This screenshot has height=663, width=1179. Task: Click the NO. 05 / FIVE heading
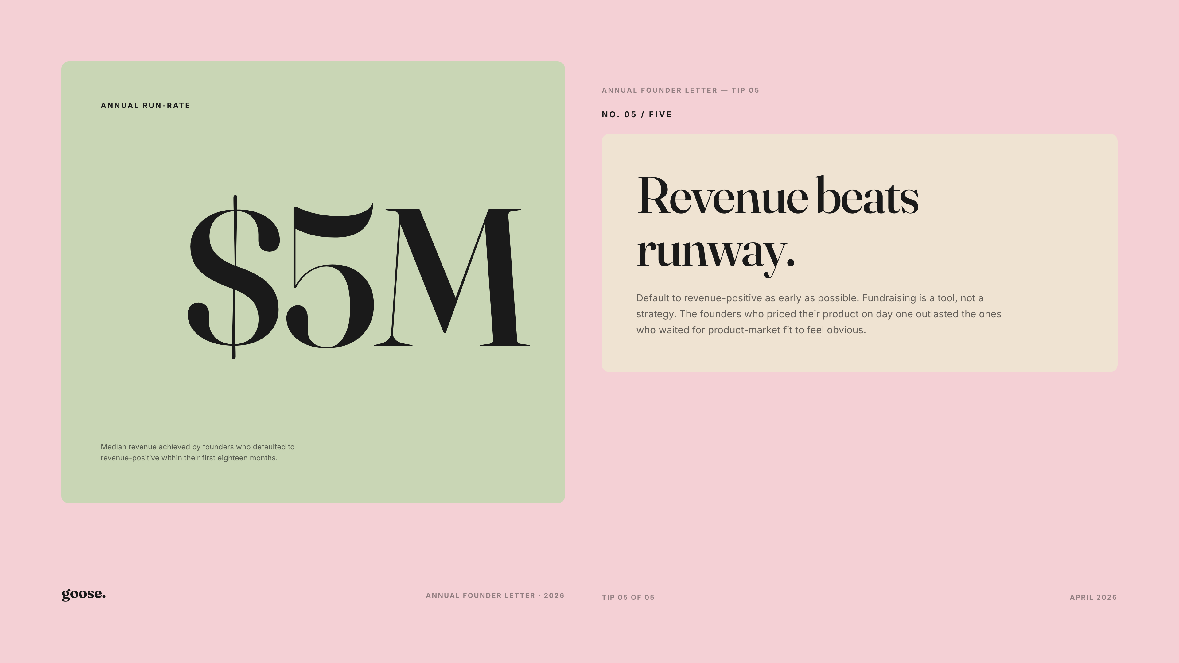pyautogui.click(x=636, y=114)
